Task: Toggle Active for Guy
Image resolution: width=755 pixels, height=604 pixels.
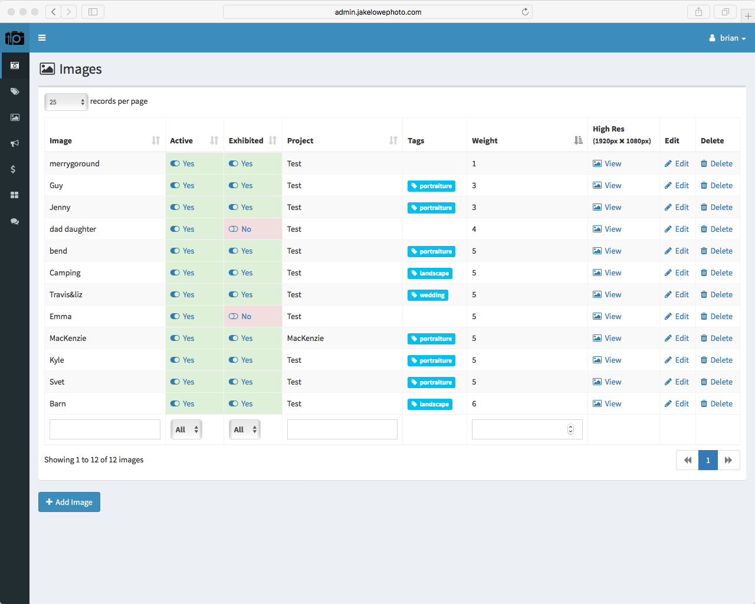Action: pos(182,185)
